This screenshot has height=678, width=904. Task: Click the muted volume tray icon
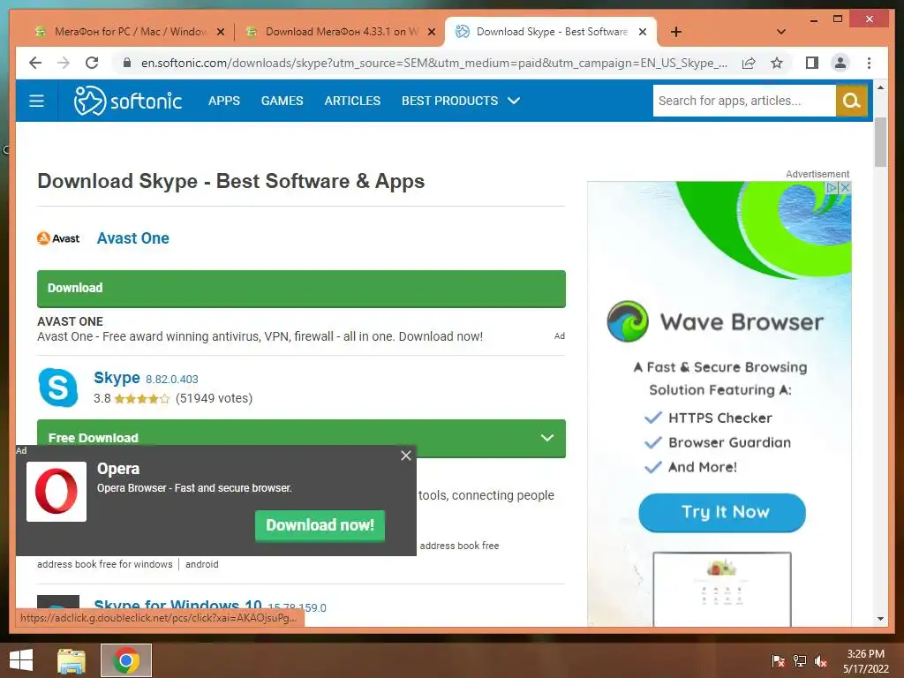pyautogui.click(x=821, y=660)
